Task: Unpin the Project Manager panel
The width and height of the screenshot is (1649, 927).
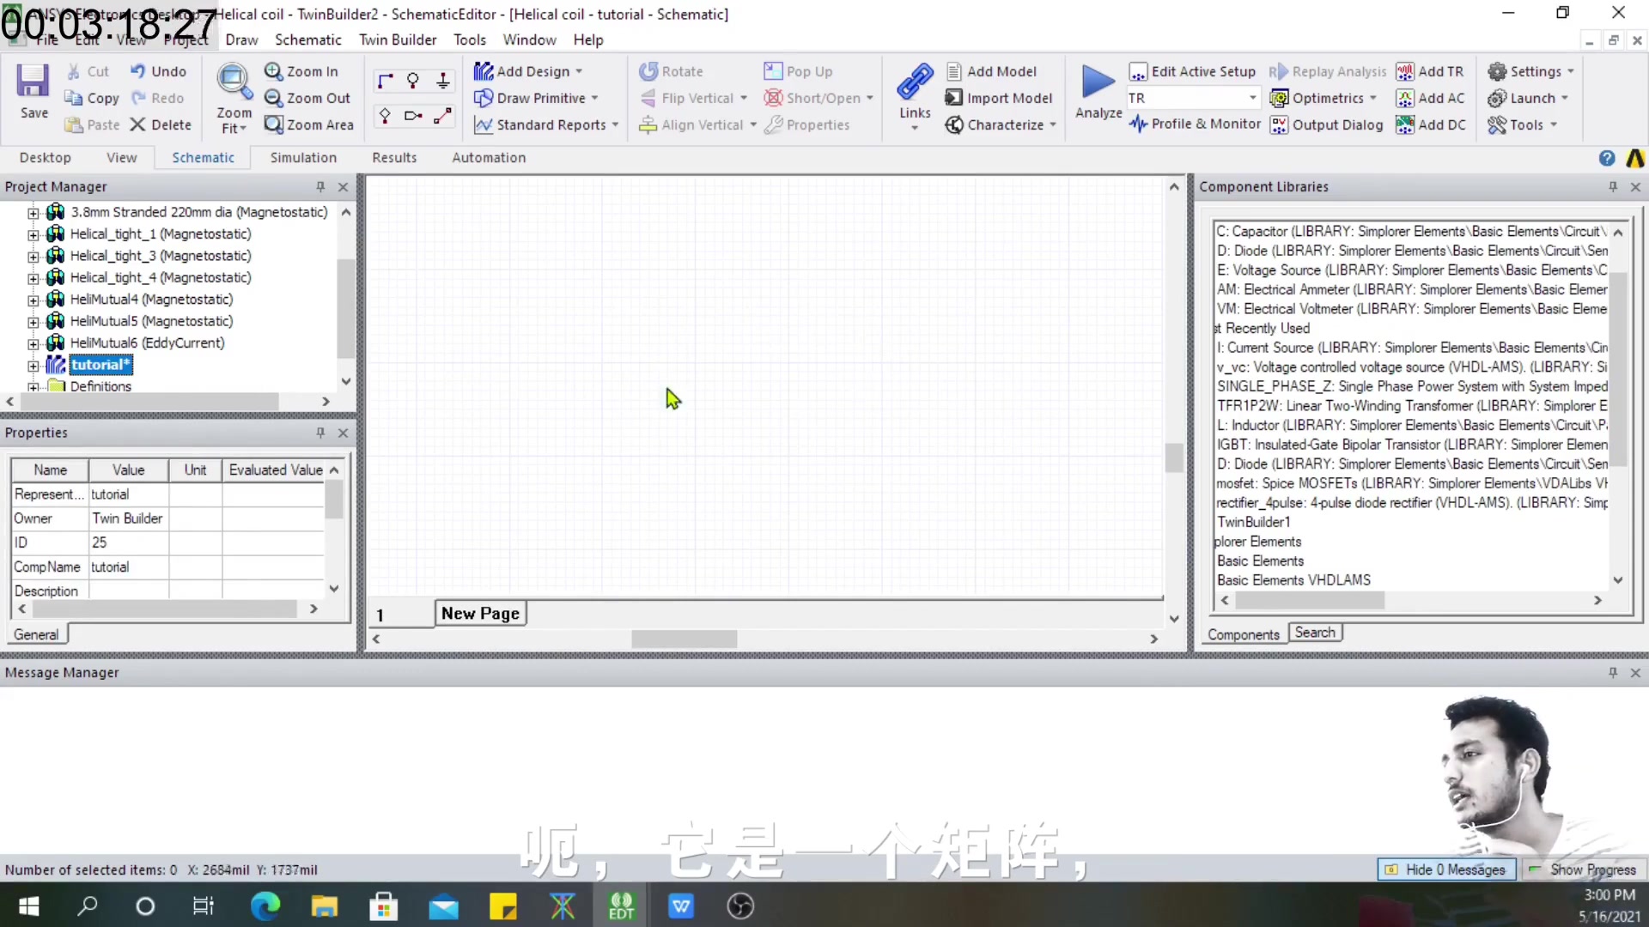Action: point(319,186)
